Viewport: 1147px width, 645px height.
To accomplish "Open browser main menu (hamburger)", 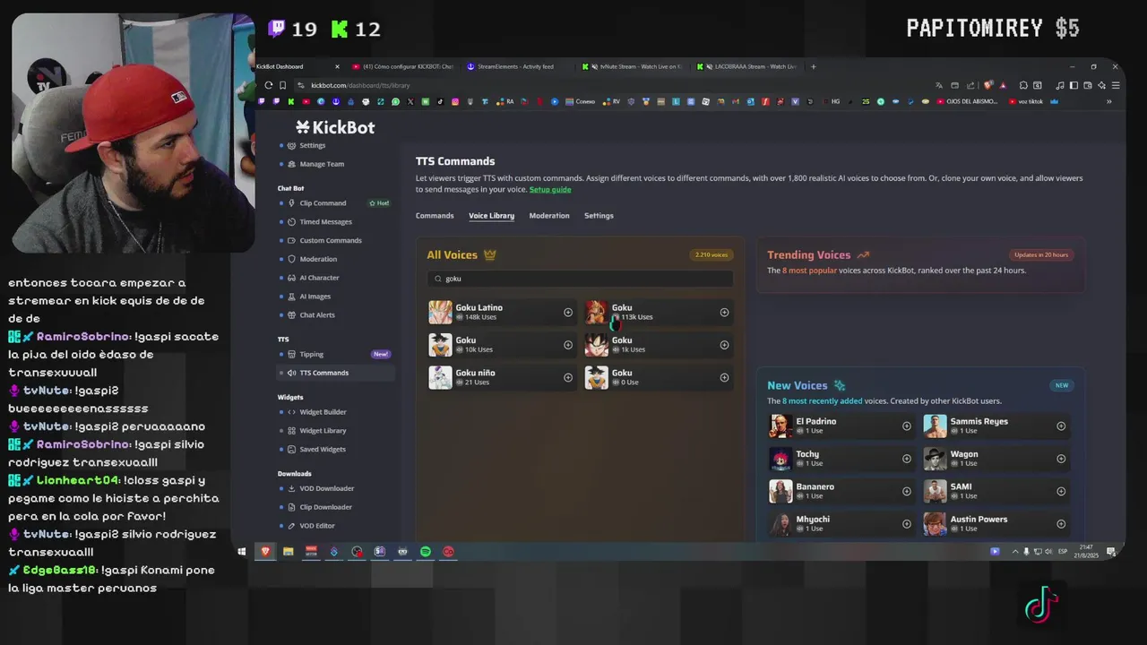I will (1116, 85).
